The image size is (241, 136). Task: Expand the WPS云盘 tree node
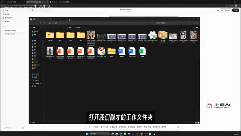[x=31, y=74]
